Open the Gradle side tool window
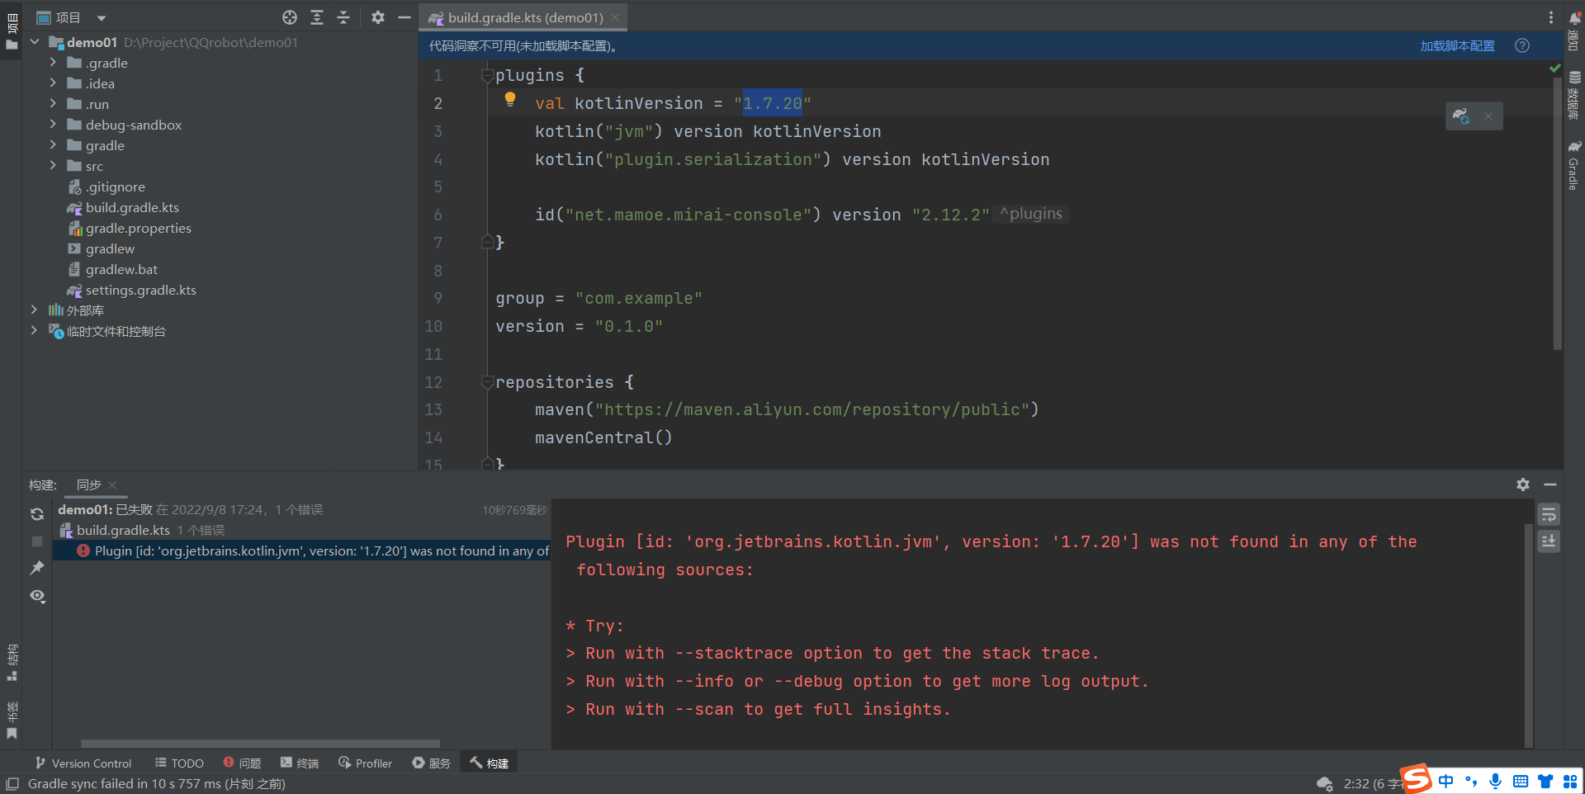 click(1574, 165)
